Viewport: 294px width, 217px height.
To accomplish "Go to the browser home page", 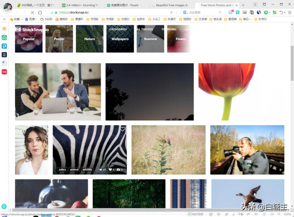I will (x=40, y=12).
